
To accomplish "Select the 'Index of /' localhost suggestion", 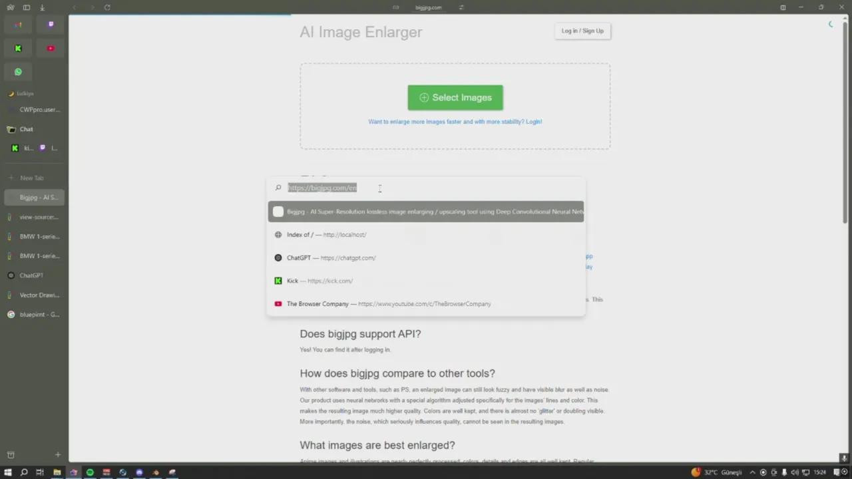I will pyautogui.click(x=426, y=235).
